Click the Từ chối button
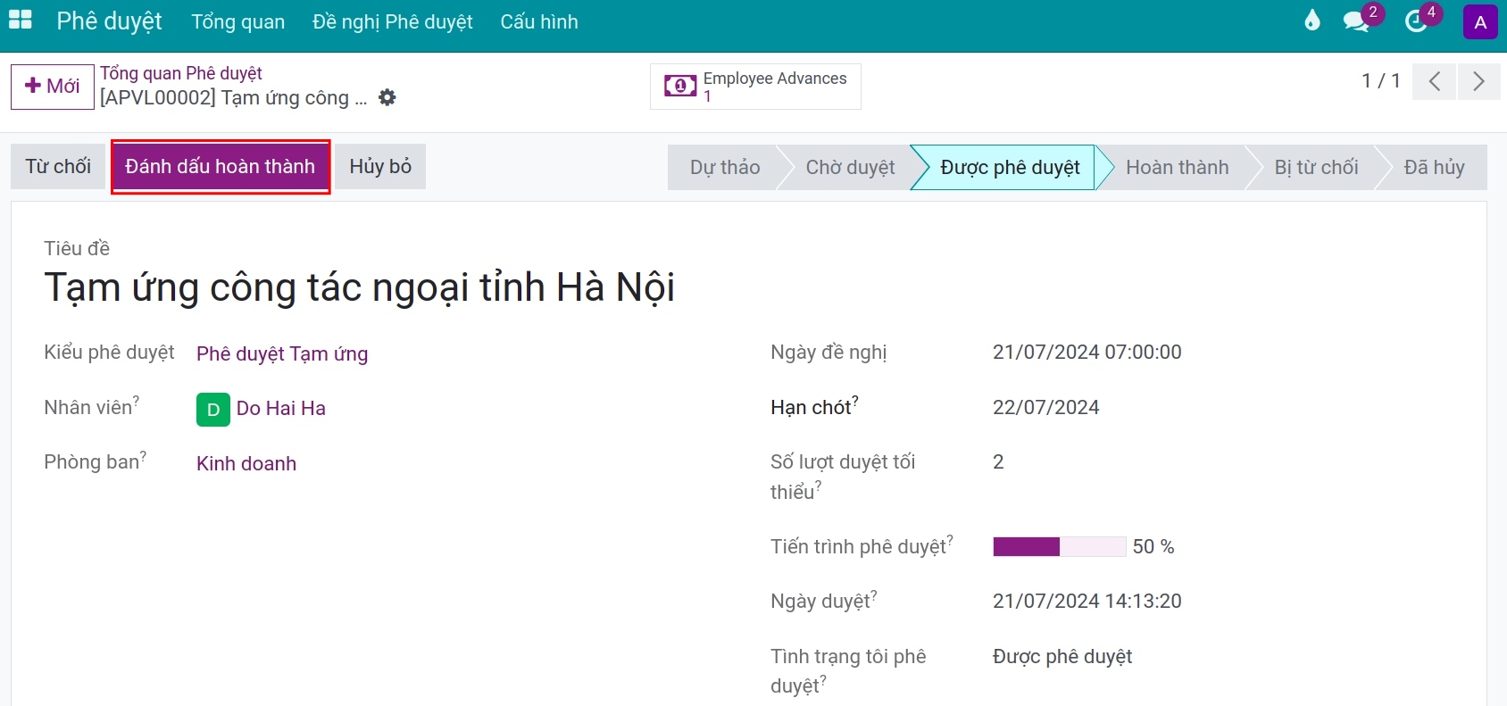 point(58,167)
